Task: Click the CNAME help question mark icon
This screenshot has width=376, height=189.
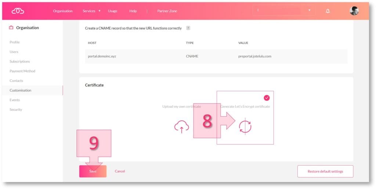Action: (188, 28)
